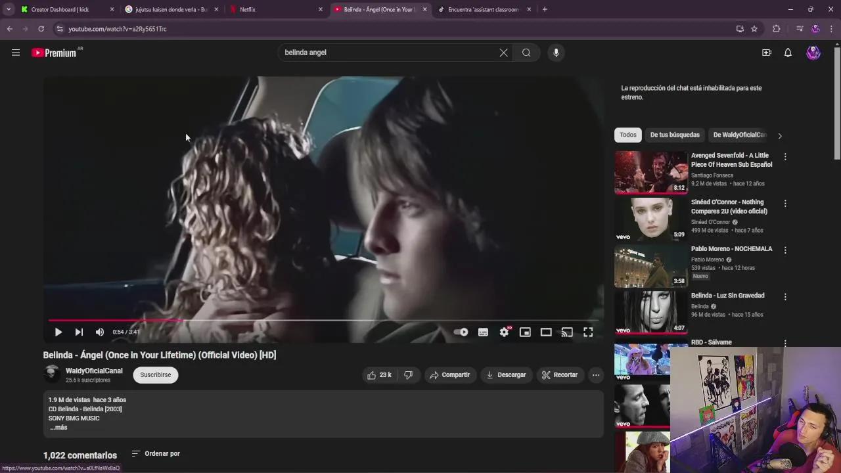Open options for Sinéad O'Connor video

coord(785,204)
